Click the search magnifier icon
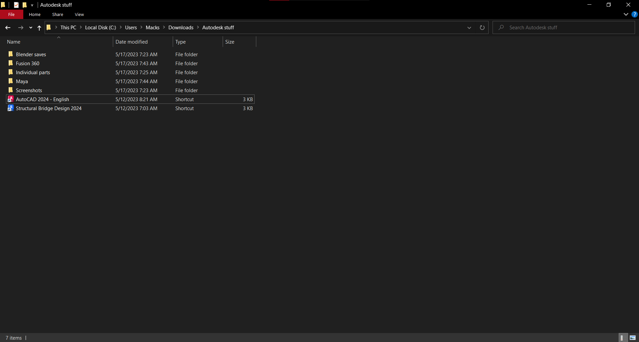The width and height of the screenshot is (639, 342). 501,28
